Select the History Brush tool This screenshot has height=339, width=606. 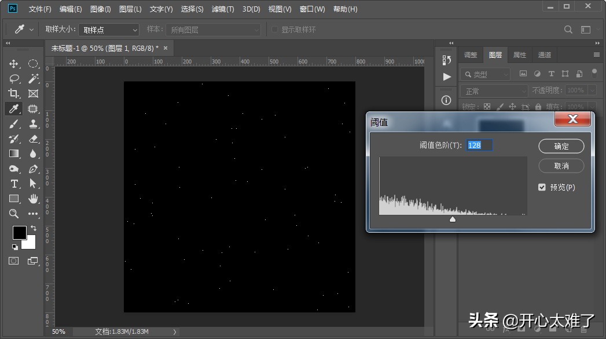[13, 139]
